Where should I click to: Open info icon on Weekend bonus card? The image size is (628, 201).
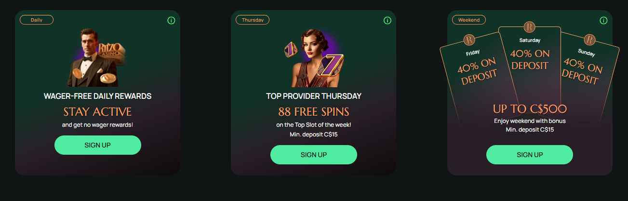(x=603, y=21)
